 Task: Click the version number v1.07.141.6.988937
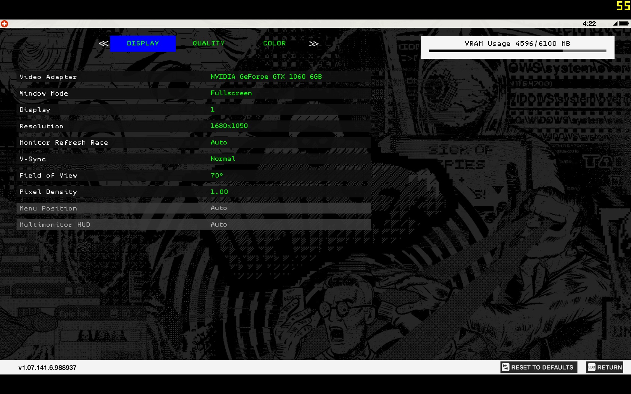(x=47, y=367)
